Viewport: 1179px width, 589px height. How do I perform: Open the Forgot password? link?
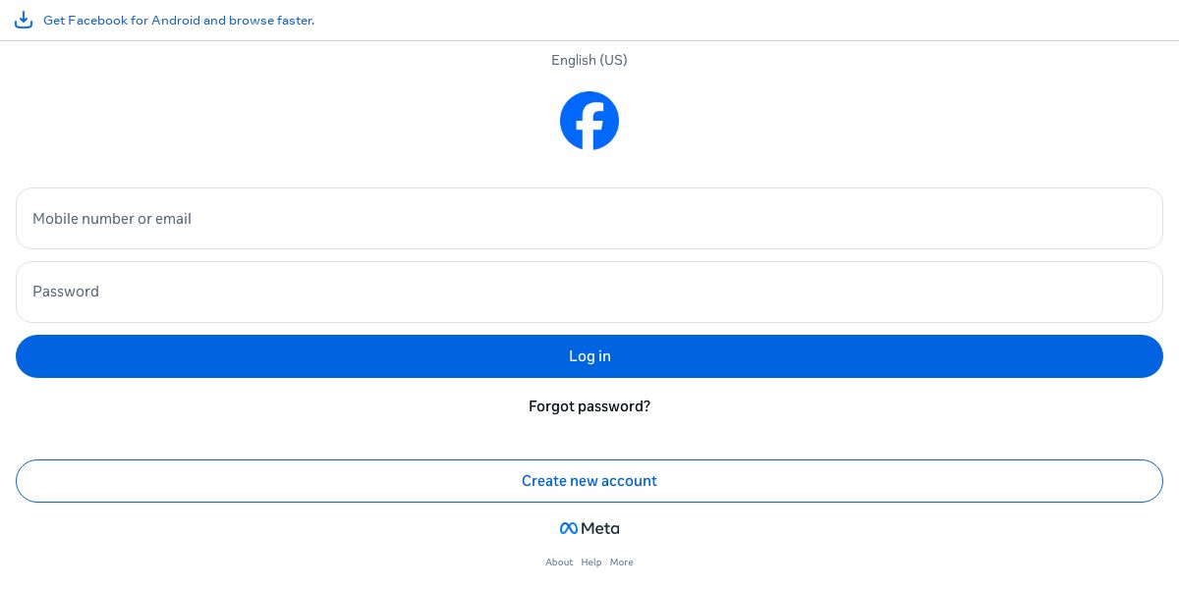tap(589, 406)
